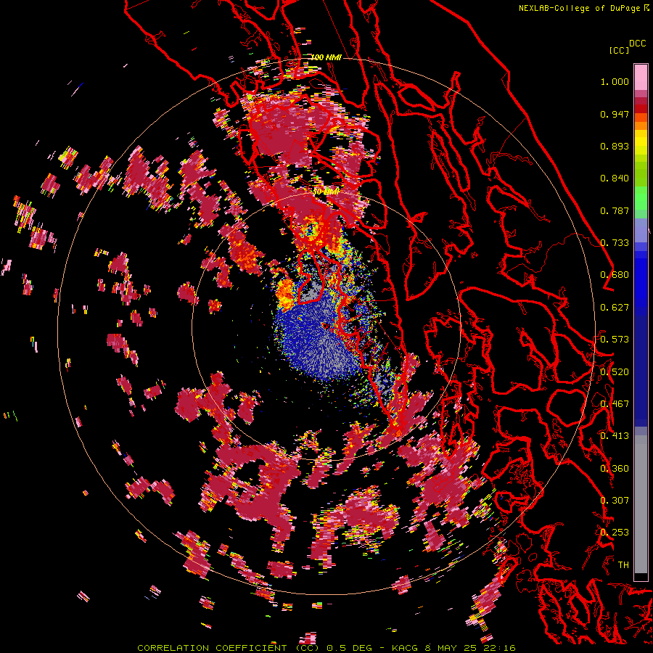This screenshot has height=653, width=653.
Task: Select the 1.000 scale value
Action: (615, 81)
